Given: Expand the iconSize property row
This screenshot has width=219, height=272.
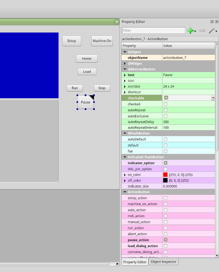Looking at the screenshot, I should coord(125,87).
